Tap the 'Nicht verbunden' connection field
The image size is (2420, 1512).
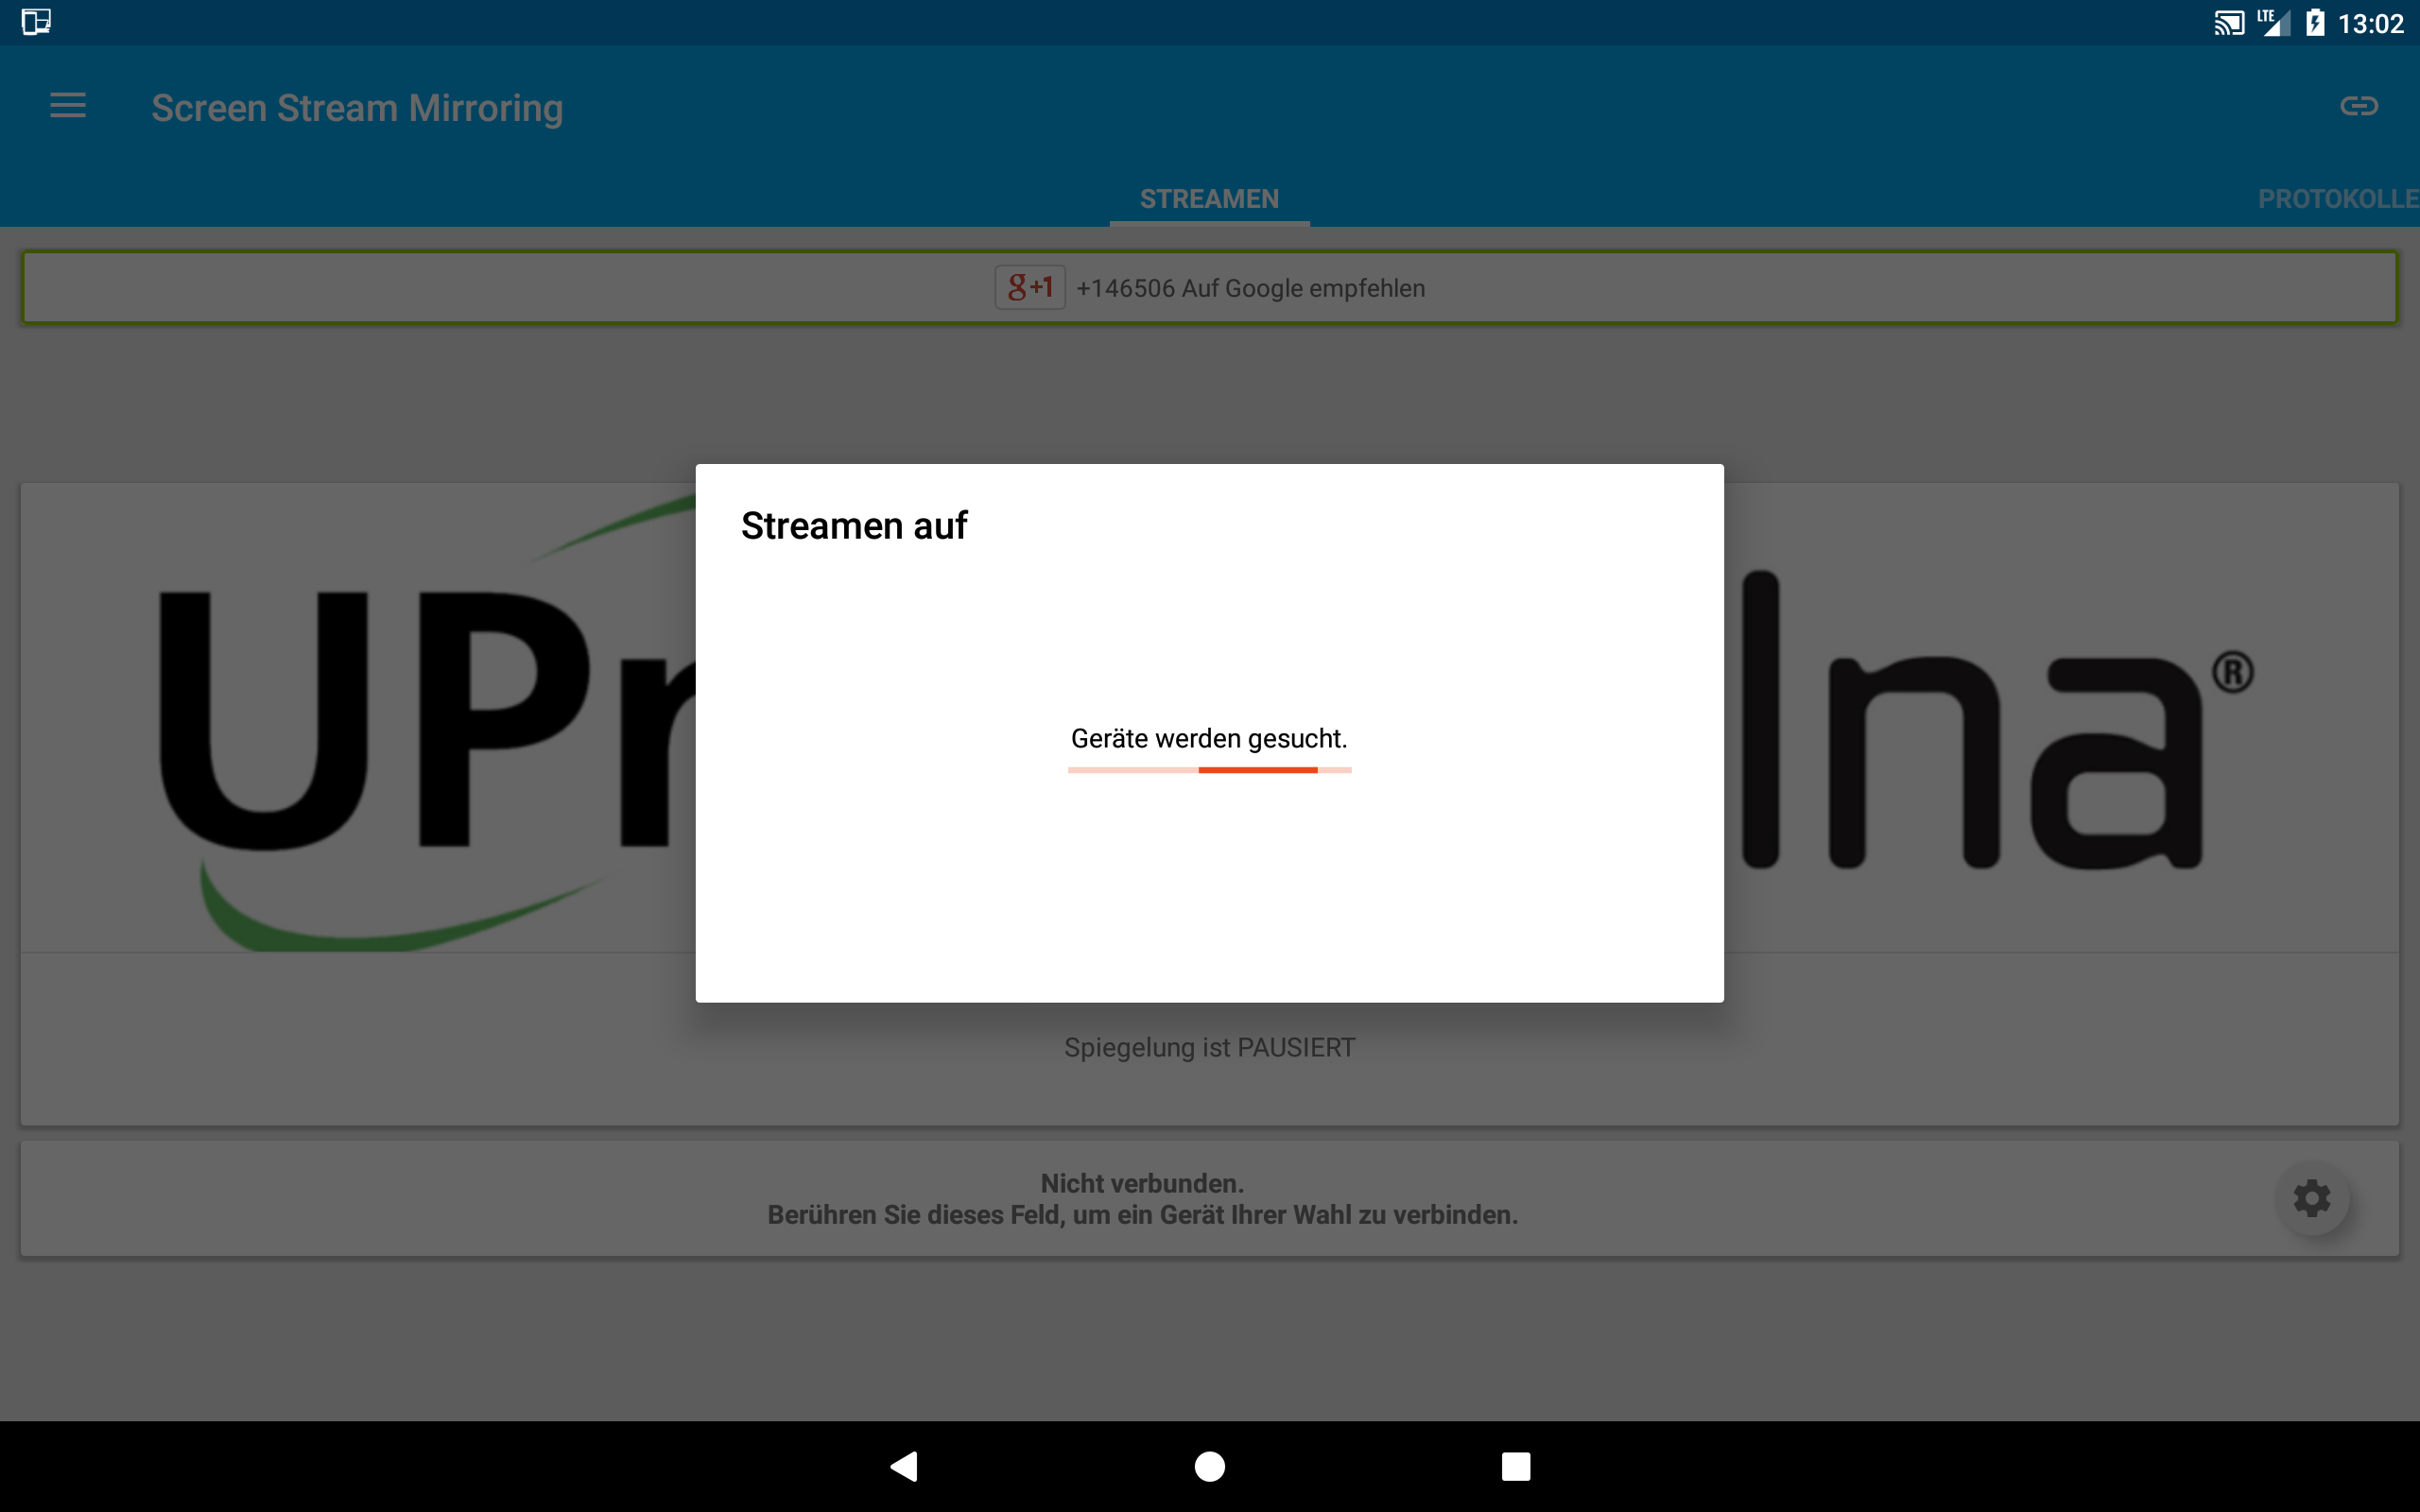tap(1209, 1199)
